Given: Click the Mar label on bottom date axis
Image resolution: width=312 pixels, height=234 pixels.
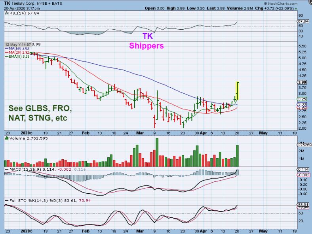Looking at the screenshot, I should (140, 231).
